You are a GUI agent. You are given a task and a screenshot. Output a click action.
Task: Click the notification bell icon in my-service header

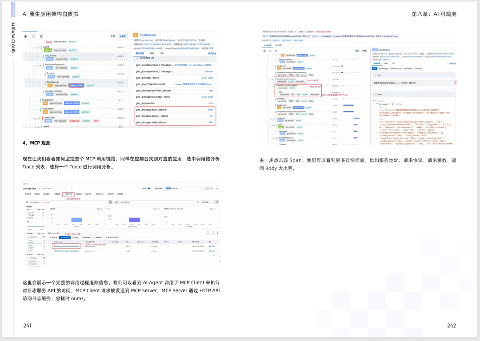click(x=149, y=188)
